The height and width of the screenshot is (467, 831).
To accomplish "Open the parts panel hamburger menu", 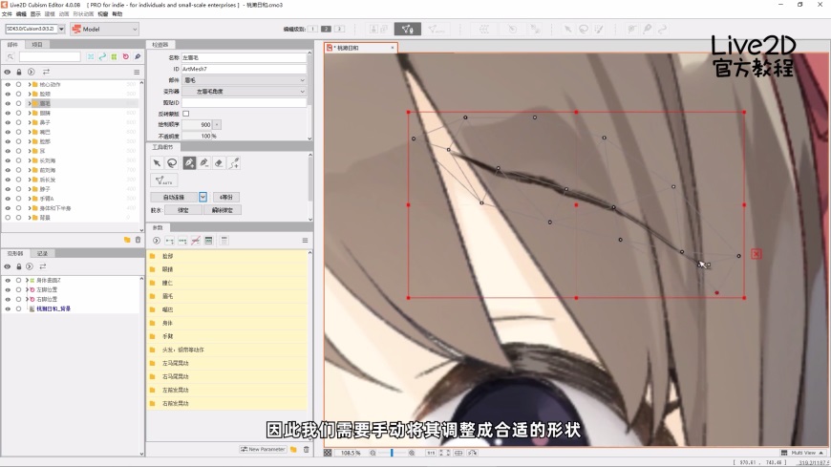I will tap(137, 72).
